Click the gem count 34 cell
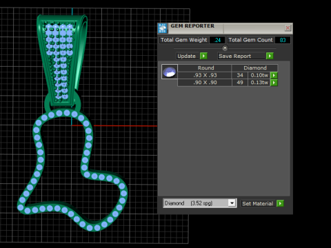The width and height of the screenshot is (331, 248). point(240,75)
